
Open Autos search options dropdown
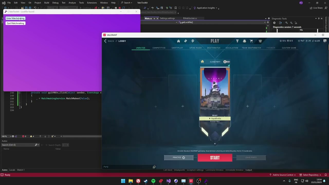pyautogui.click(x=39, y=145)
